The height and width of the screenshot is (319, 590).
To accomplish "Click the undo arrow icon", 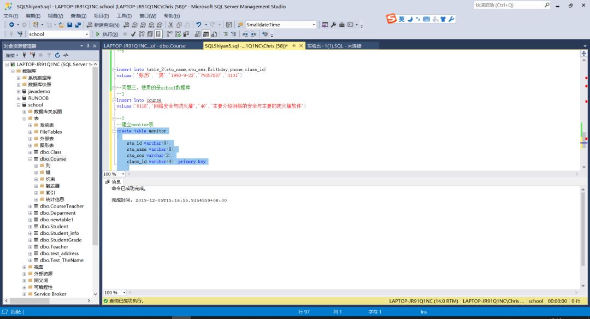I will (199, 25).
